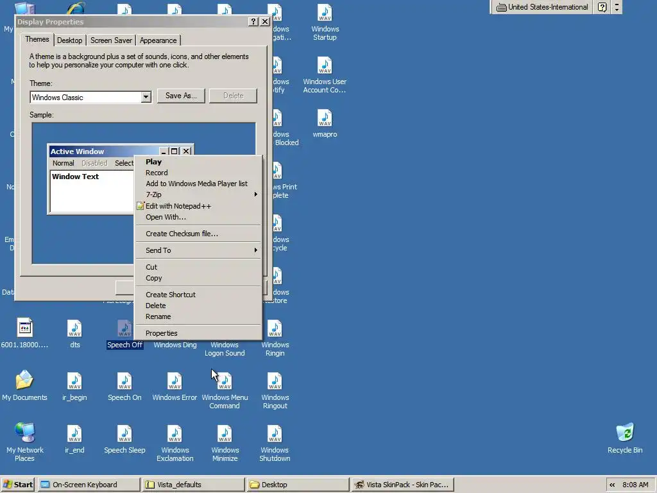Select the Windows Startup WAV file icon
The image size is (657, 493).
coord(325,13)
